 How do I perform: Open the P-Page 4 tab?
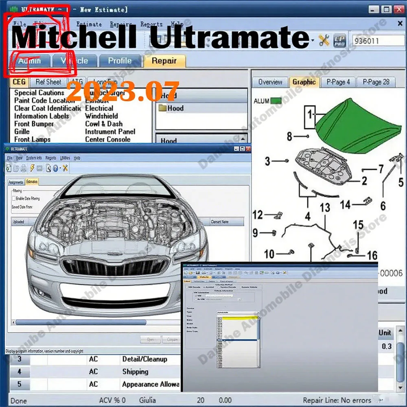pyautogui.click(x=338, y=82)
